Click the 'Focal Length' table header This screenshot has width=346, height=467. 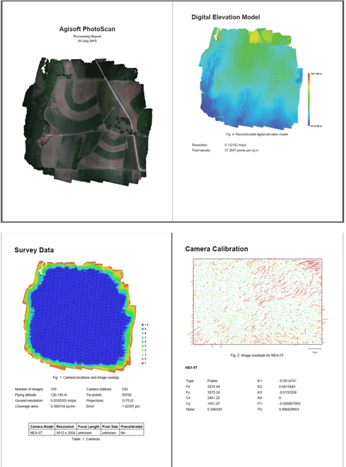(x=89, y=426)
